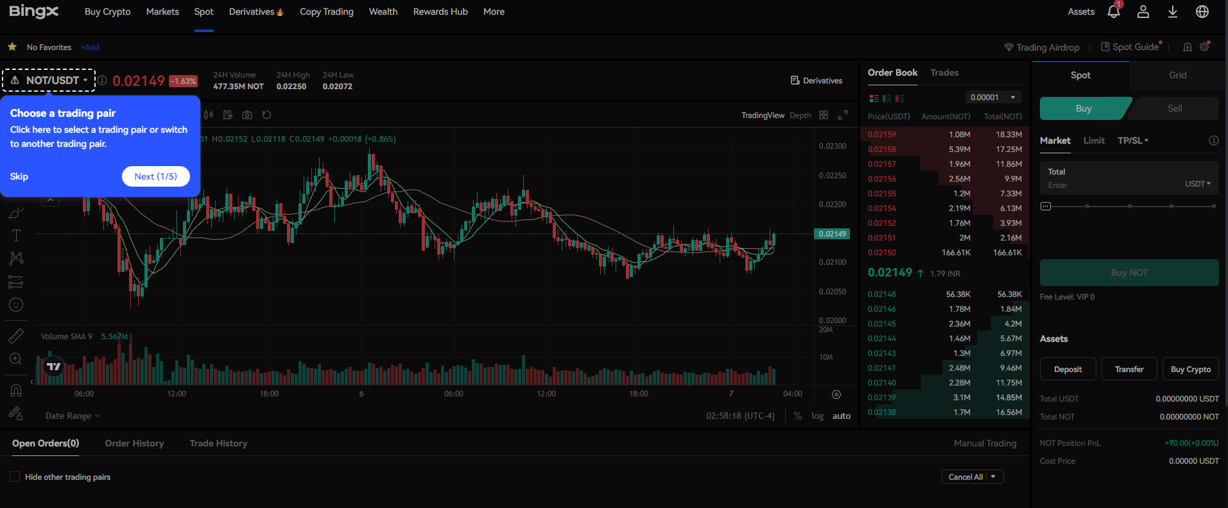Click the fullscreen chart expand icon
This screenshot has height=508, width=1228.
843,115
